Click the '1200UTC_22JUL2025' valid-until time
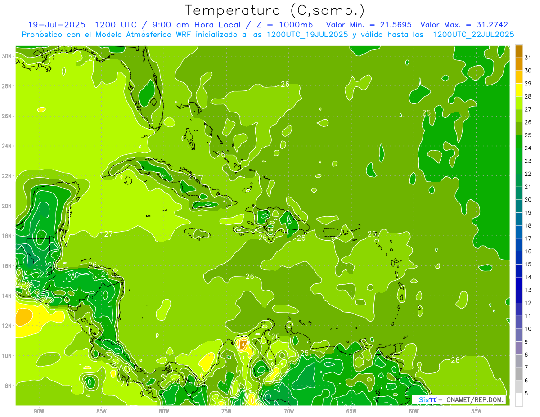The height and width of the screenshot is (417, 540). tap(473, 34)
